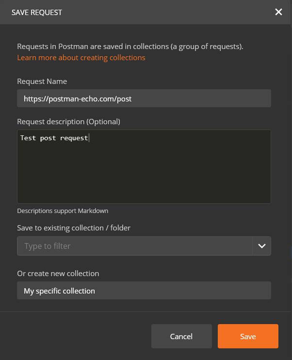Click the 'Save to existing collection / folder' label

click(x=74, y=228)
